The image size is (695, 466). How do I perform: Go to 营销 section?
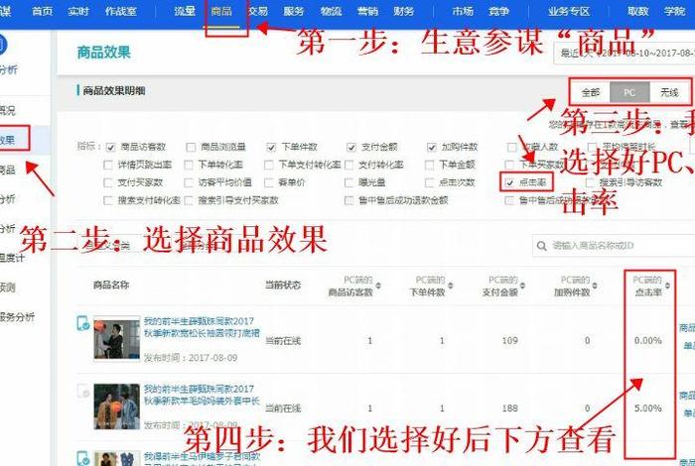[x=367, y=11]
